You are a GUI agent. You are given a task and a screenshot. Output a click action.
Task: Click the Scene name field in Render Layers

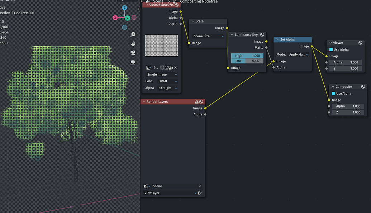click(174, 186)
